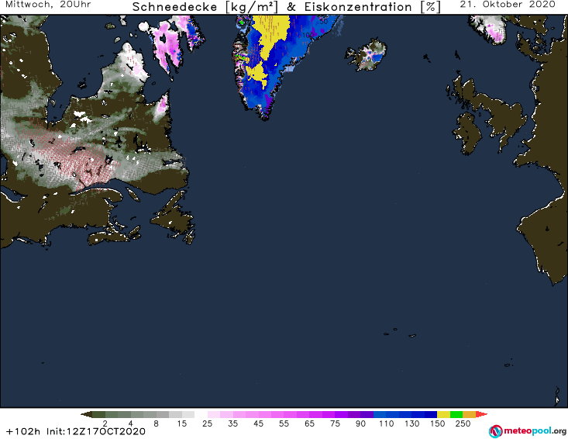Click legend value '15'
The image size is (568, 439).
(x=182, y=423)
